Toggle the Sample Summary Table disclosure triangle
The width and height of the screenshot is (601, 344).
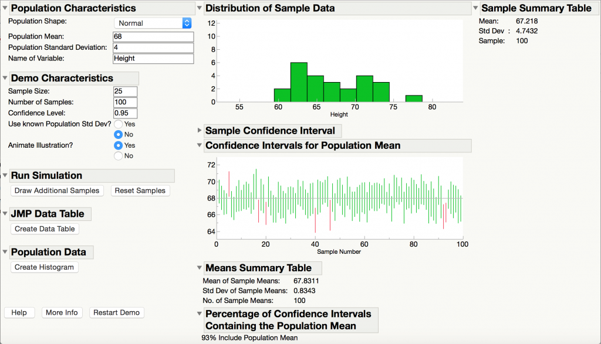475,9
